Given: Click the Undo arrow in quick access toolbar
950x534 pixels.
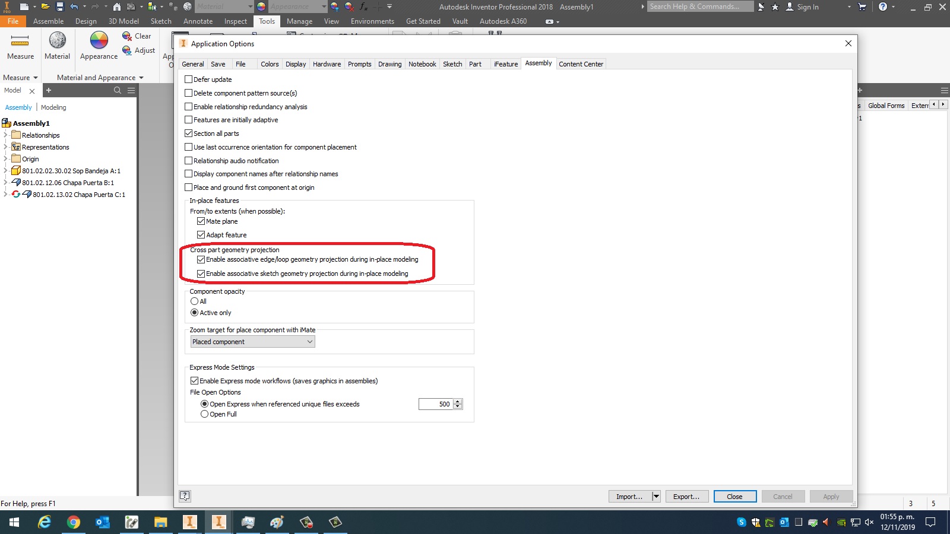Looking at the screenshot, I should click(x=75, y=7).
